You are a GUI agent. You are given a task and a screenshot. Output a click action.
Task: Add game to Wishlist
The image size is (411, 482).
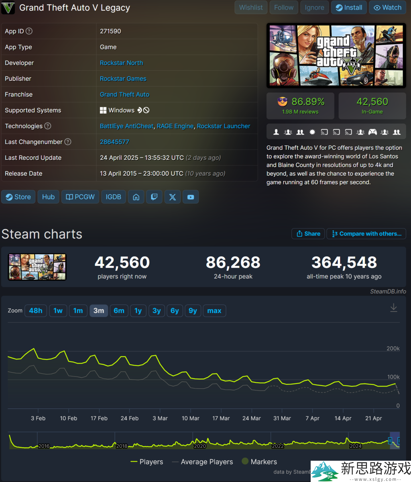point(251,7)
